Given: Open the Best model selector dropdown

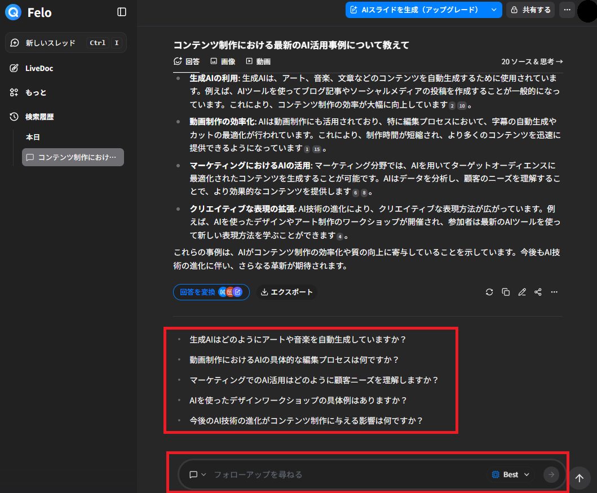Looking at the screenshot, I should click(511, 474).
